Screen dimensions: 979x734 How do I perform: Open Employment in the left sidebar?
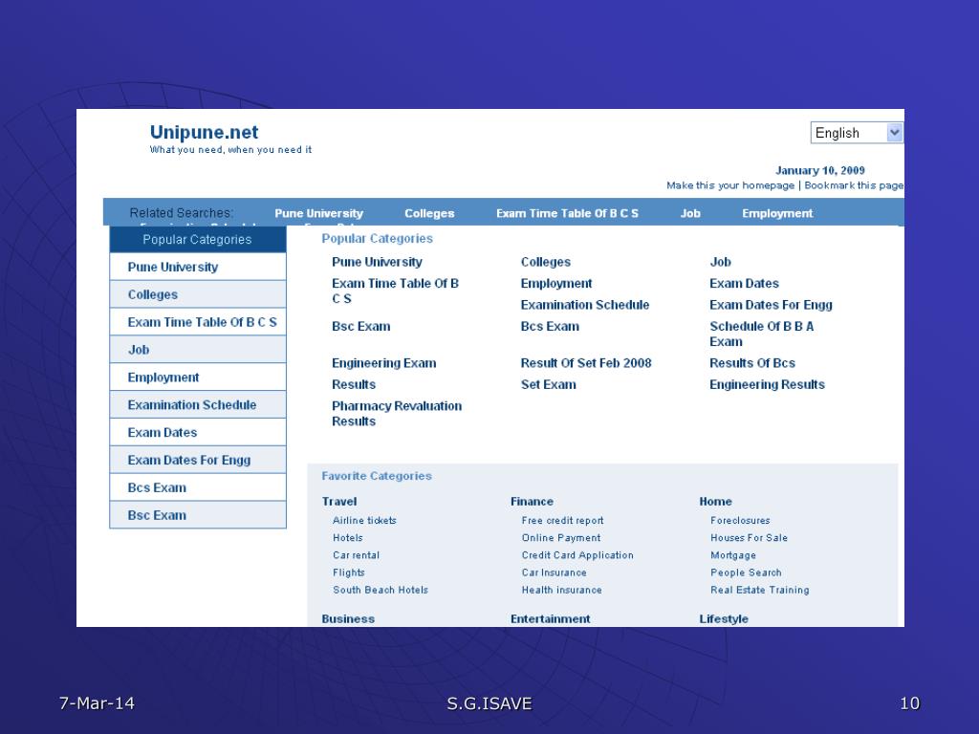click(x=198, y=377)
